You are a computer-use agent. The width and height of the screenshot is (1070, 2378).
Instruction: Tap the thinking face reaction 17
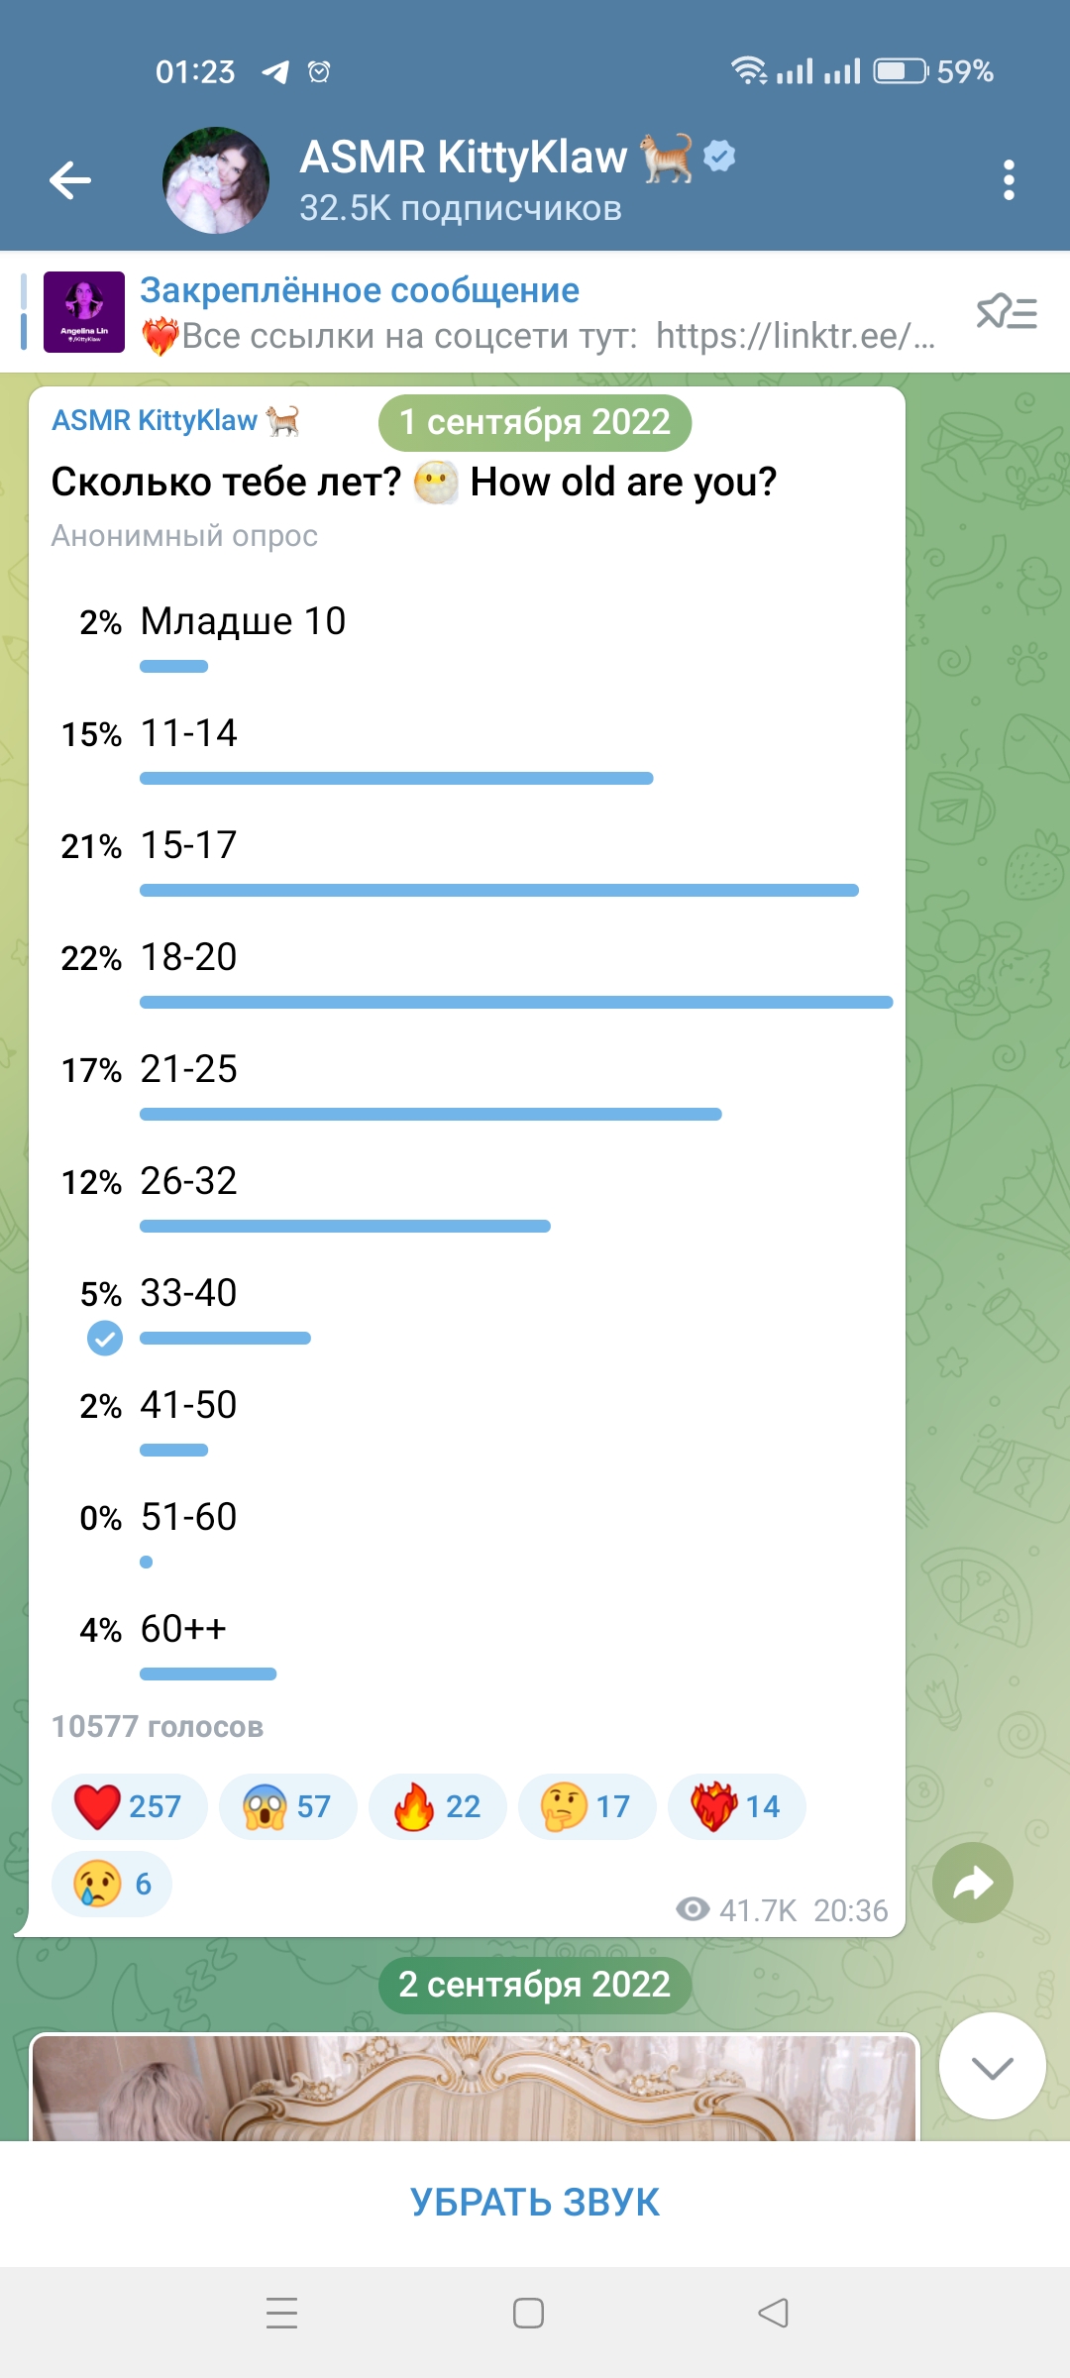(x=587, y=1806)
